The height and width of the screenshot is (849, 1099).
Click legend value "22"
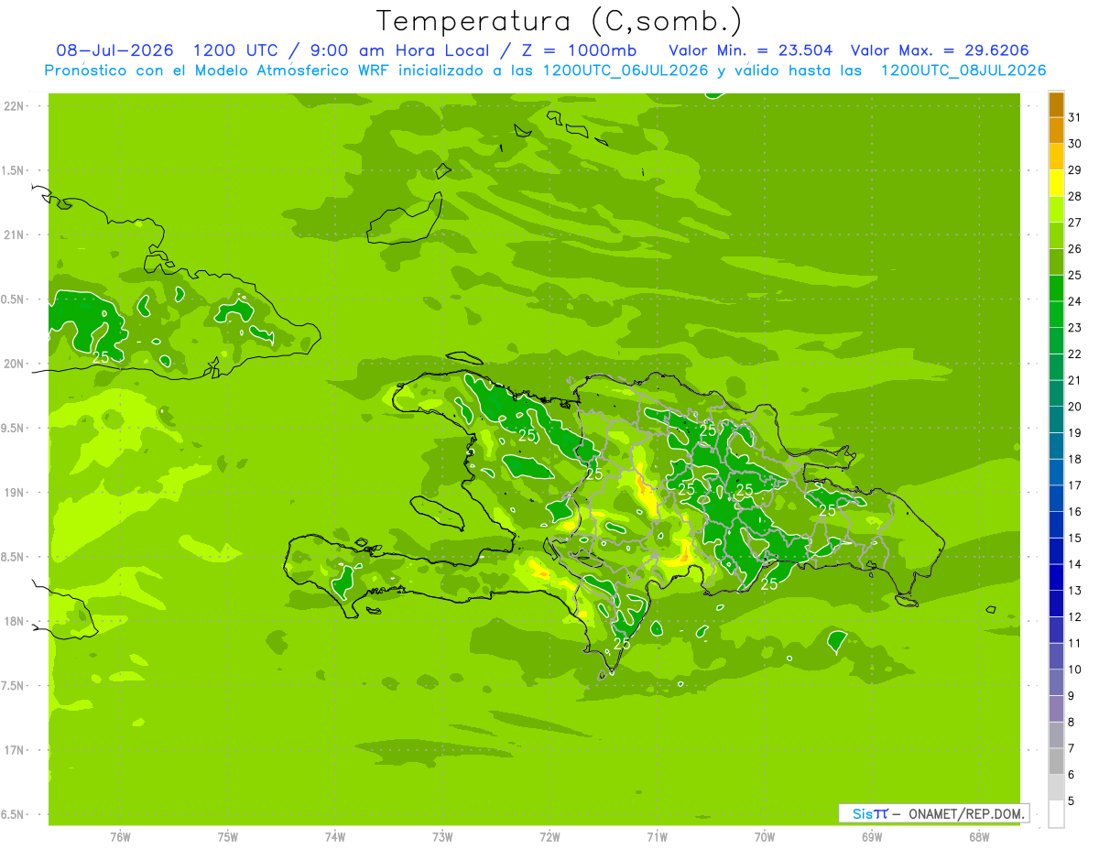pos(1075,354)
